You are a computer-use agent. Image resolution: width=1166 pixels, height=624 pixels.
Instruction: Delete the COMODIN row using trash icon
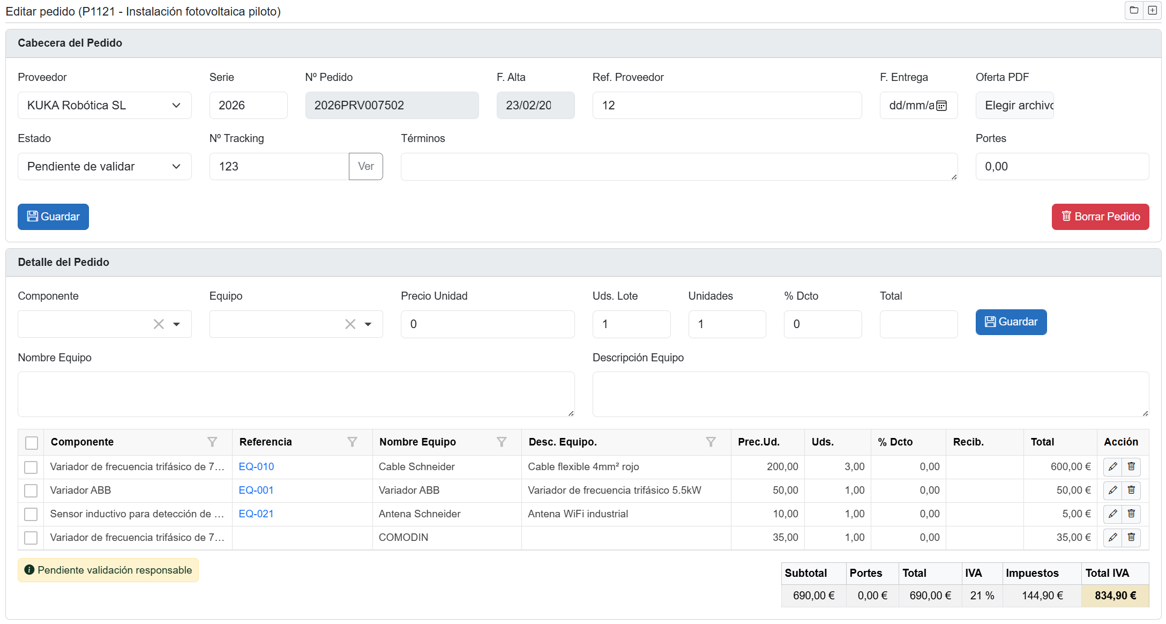pyautogui.click(x=1131, y=537)
